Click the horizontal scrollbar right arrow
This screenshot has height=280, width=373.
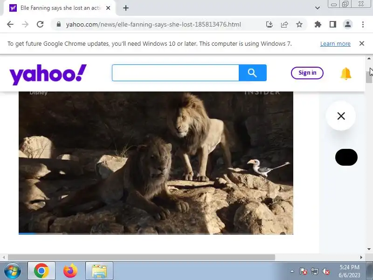(x=361, y=258)
